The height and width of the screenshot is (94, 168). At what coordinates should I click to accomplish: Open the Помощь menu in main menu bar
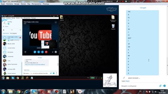tap(46, 4)
